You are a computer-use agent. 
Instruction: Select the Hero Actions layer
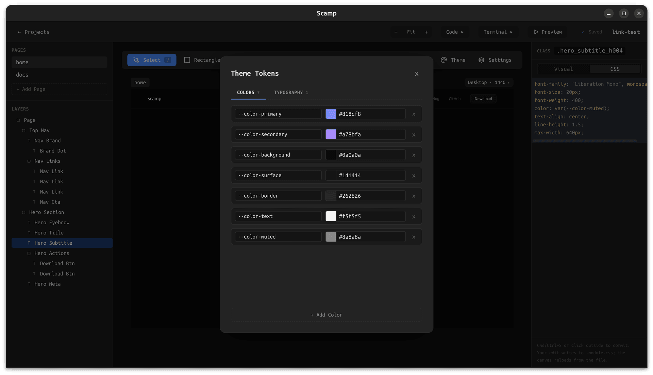62,253
